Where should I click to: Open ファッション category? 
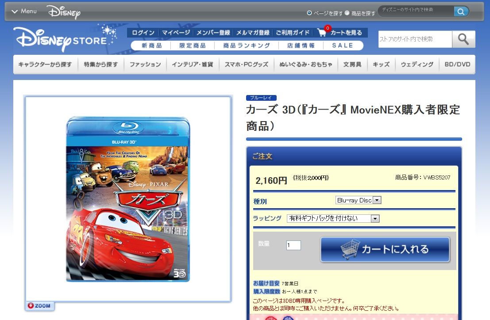(145, 65)
